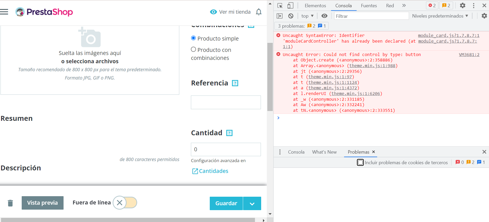This screenshot has width=489, height=222.
Task: Activate the DevTools element inspector icon
Action: tap(280, 5)
